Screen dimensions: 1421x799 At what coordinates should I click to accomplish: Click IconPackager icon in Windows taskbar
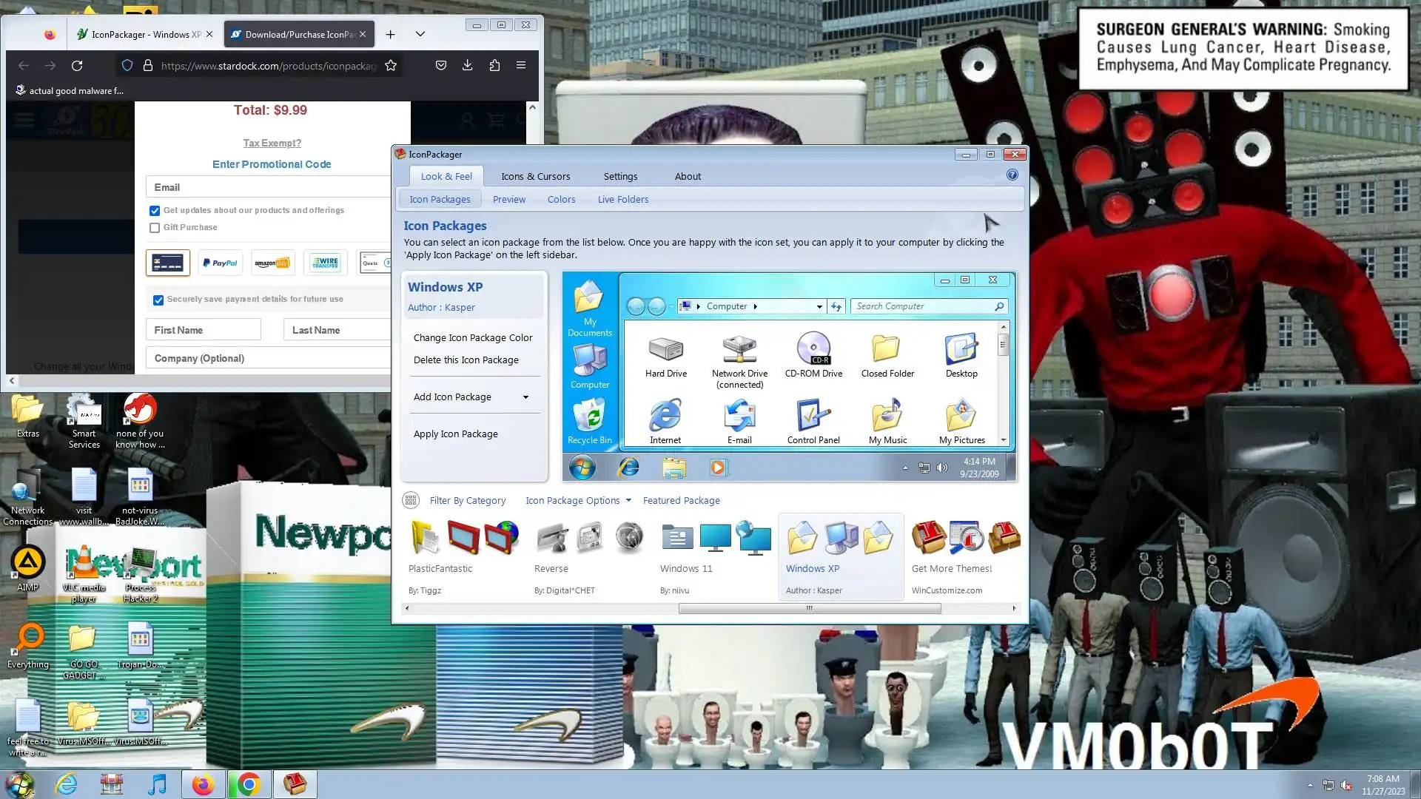click(295, 784)
